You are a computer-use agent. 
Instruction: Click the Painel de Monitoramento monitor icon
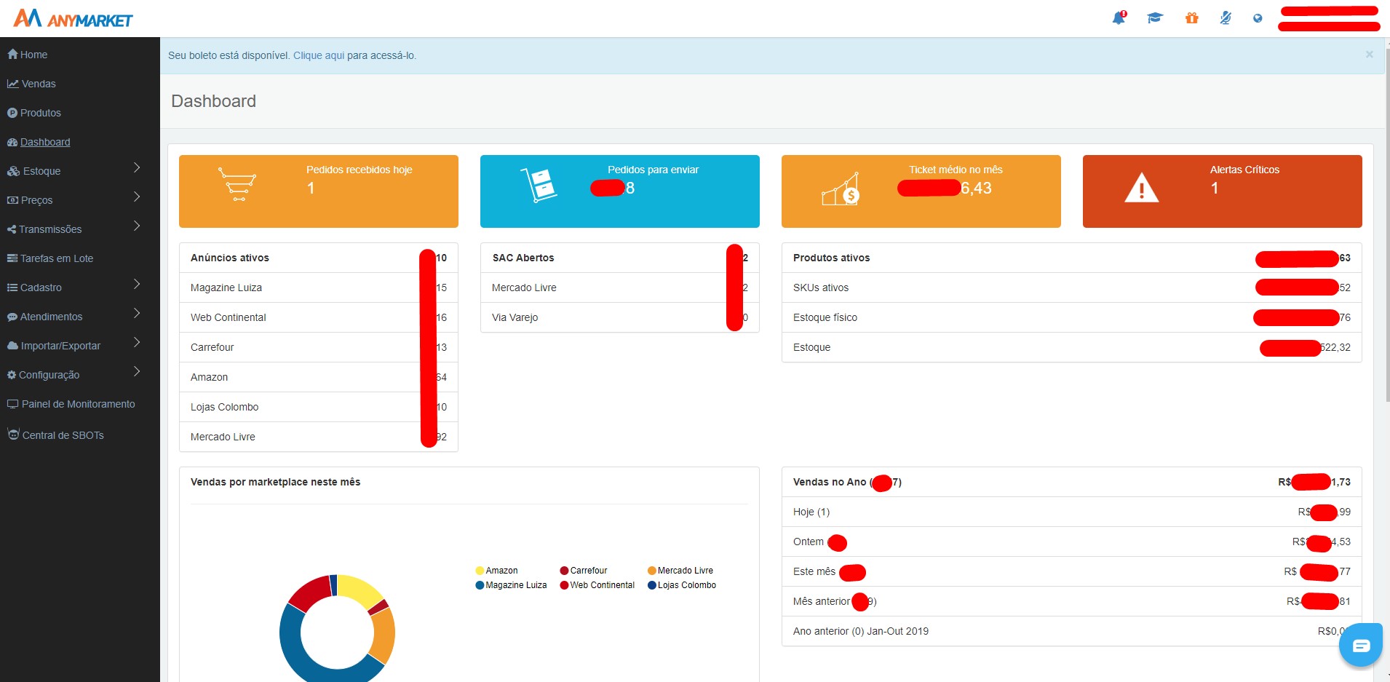point(13,404)
